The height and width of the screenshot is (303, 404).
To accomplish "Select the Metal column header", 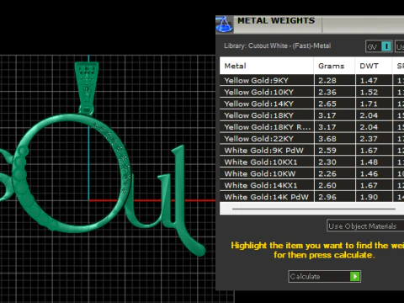I will (x=267, y=66).
